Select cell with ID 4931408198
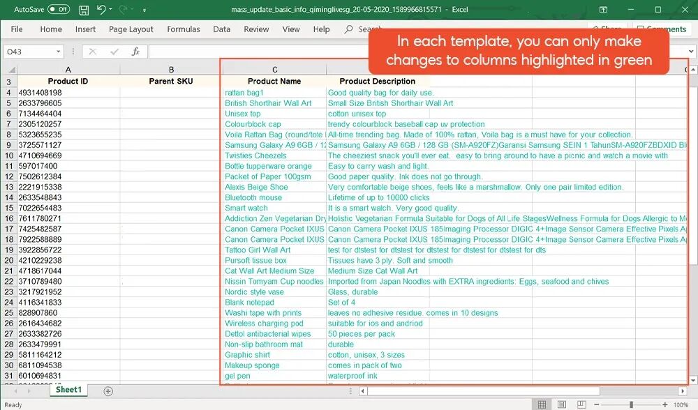 68,93
